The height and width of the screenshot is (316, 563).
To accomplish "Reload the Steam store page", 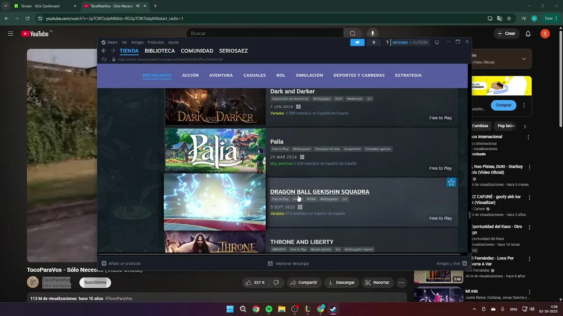I will (104, 59).
